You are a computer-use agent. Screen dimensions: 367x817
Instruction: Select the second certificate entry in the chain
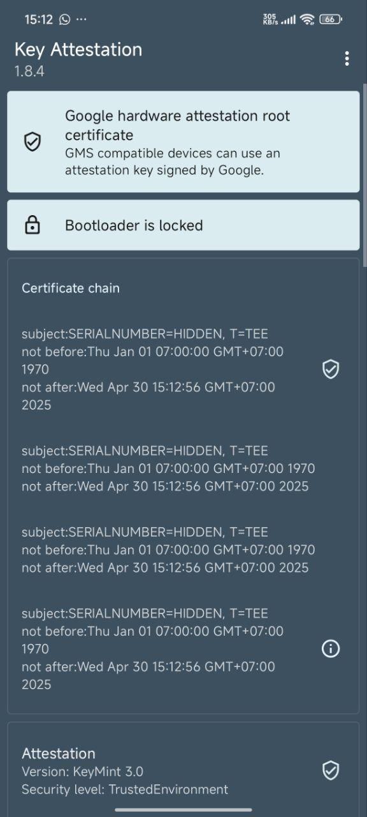[x=183, y=468]
